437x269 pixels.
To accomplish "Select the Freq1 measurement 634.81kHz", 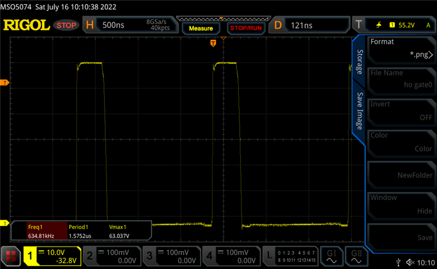I will (x=47, y=231).
